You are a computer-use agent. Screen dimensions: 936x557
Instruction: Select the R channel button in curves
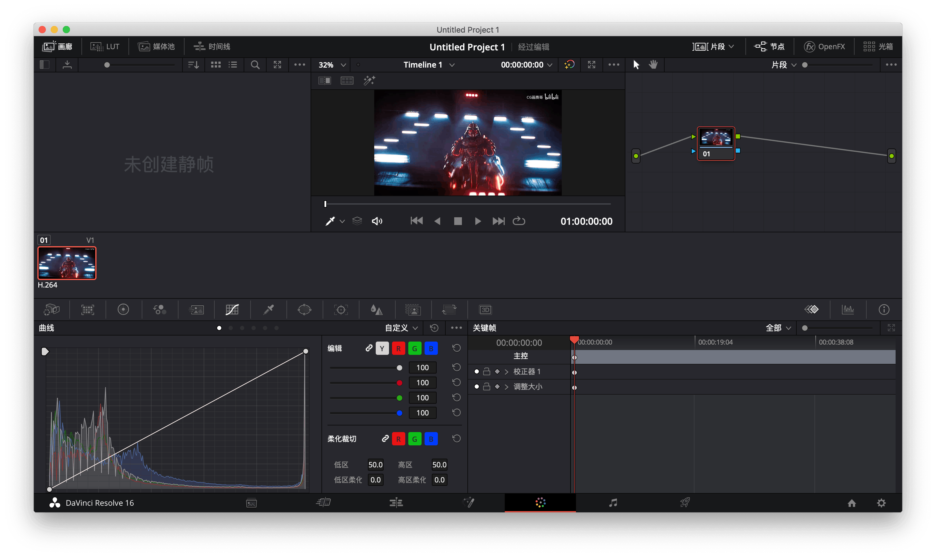399,348
